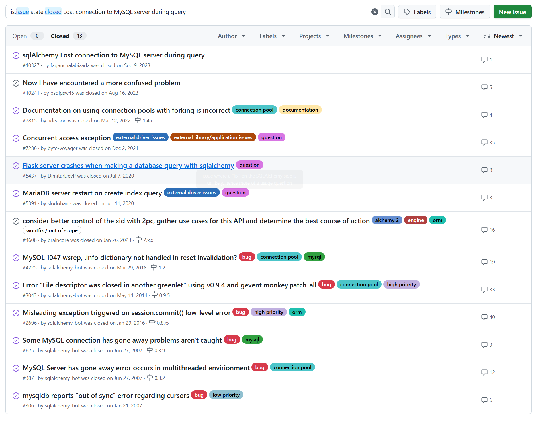Open the Newest sort dropdown
The width and height of the screenshot is (540, 422).
point(503,36)
